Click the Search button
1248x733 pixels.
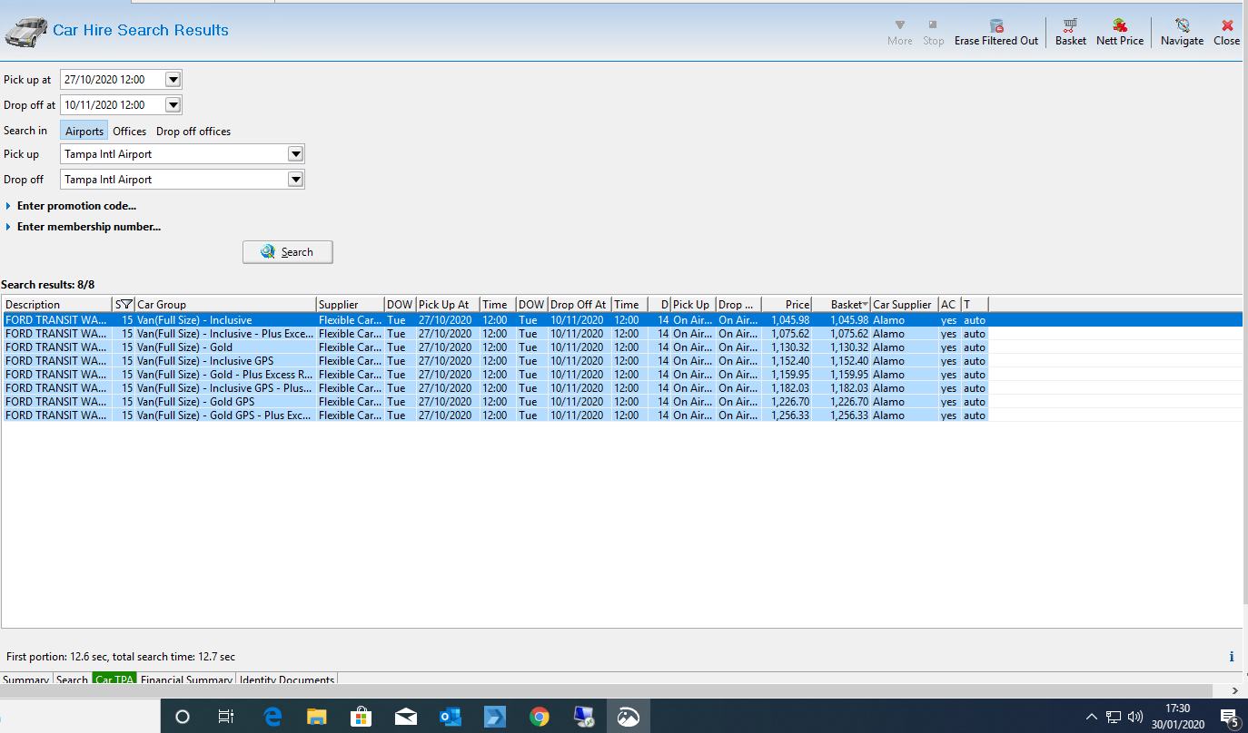pos(288,252)
